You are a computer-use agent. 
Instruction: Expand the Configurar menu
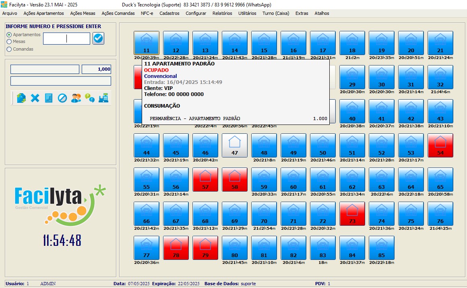click(196, 13)
